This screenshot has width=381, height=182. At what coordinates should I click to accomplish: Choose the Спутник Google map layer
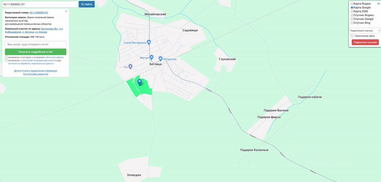click(x=352, y=19)
